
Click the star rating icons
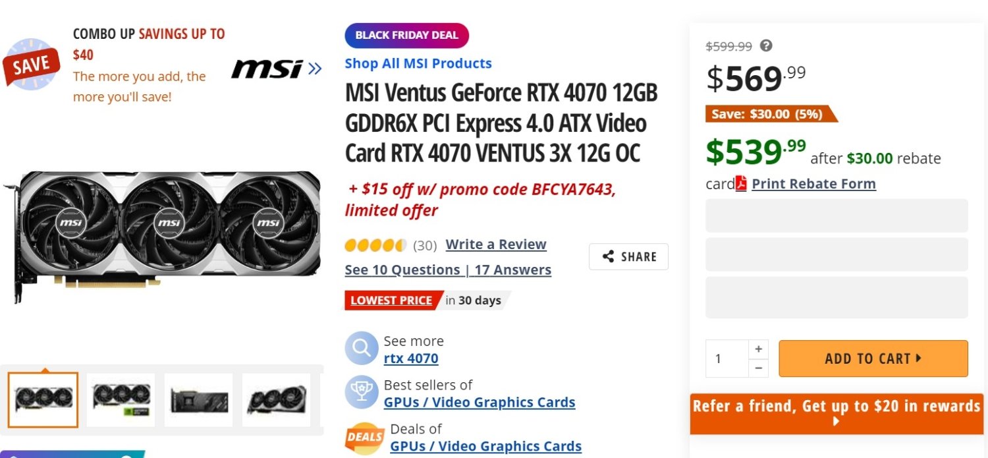pos(375,246)
